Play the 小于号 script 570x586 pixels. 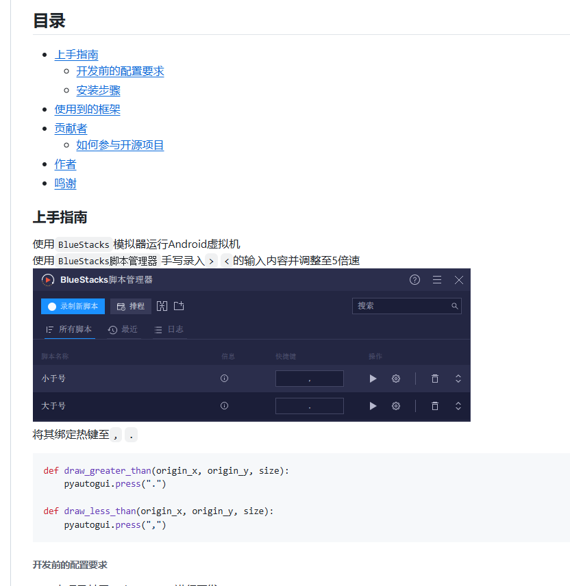pos(373,379)
